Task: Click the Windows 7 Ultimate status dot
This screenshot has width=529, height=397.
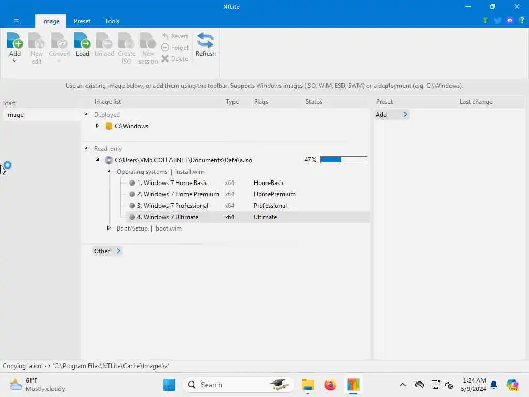Action: (x=132, y=217)
